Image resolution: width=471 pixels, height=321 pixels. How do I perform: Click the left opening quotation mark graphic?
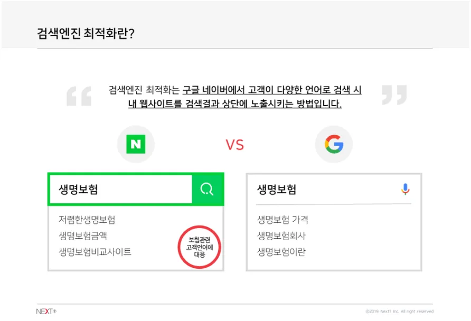click(x=79, y=96)
